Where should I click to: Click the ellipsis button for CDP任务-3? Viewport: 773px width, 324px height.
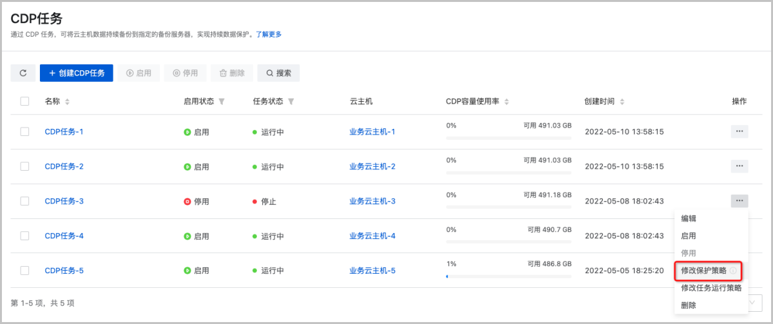pyautogui.click(x=739, y=201)
